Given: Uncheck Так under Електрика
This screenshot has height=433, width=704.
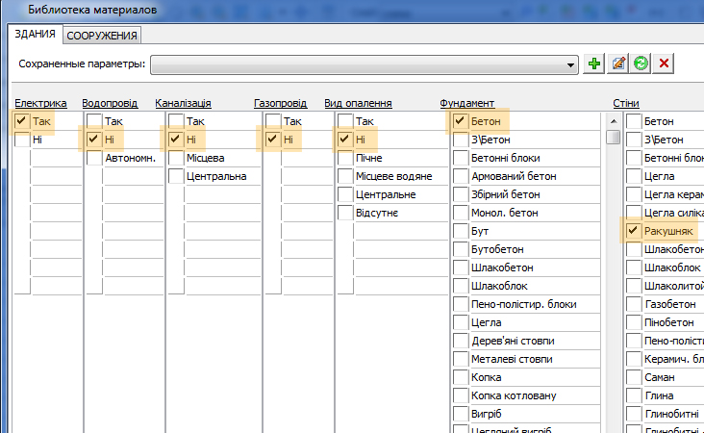Looking at the screenshot, I should tap(22, 121).
